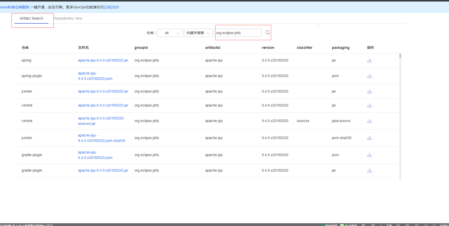The height and width of the screenshot is (226, 449).
Task: Switch to the Repositories View tab
Action: [68, 18]
